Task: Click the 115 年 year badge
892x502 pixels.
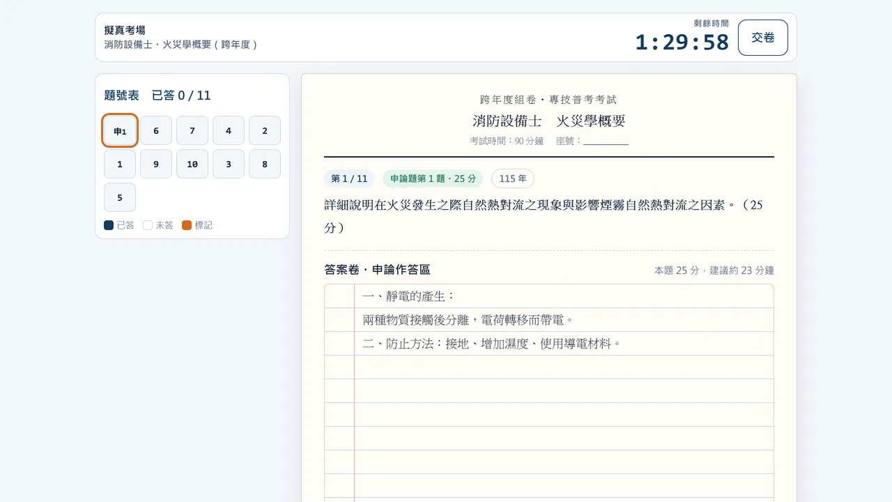Action: click(x=513, y=178)
